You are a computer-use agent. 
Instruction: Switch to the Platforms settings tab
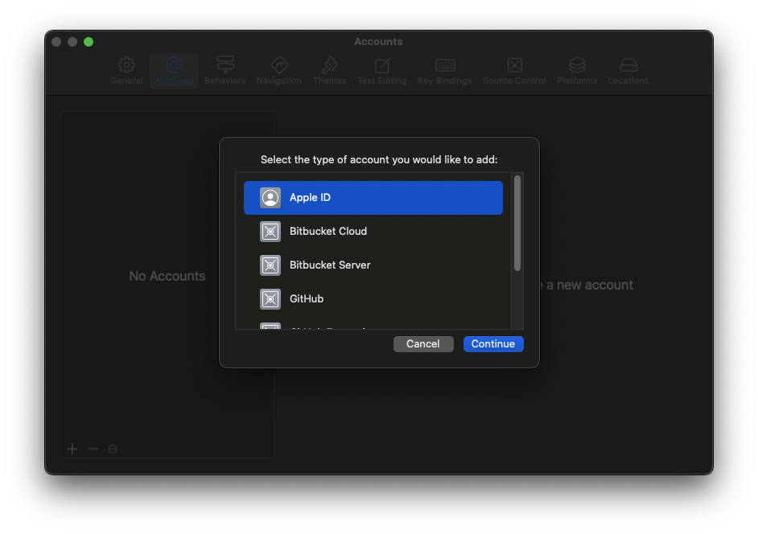pyautogui.click(x=577, y=71)
